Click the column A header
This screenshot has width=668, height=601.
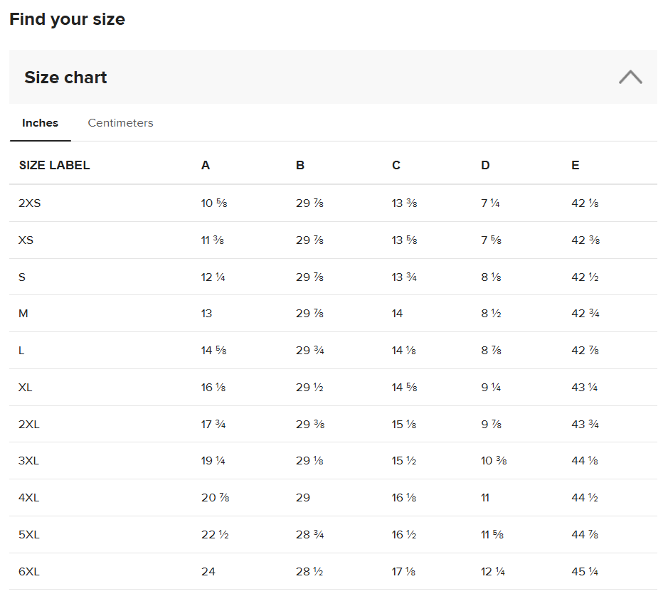206,166
